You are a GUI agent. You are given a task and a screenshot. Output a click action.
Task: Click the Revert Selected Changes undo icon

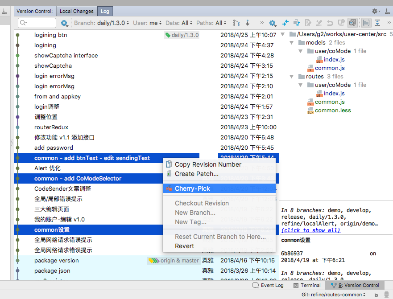330,23
